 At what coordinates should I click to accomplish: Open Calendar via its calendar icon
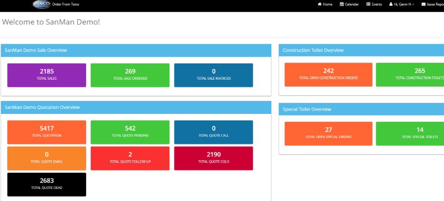[x=342, y=4]
